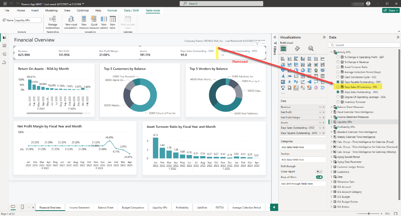The width and height of the screenshot is (401, 216).
Task: Uncheck Days Sales Outstanding - DSO field
Action: [x=338, y=92]
